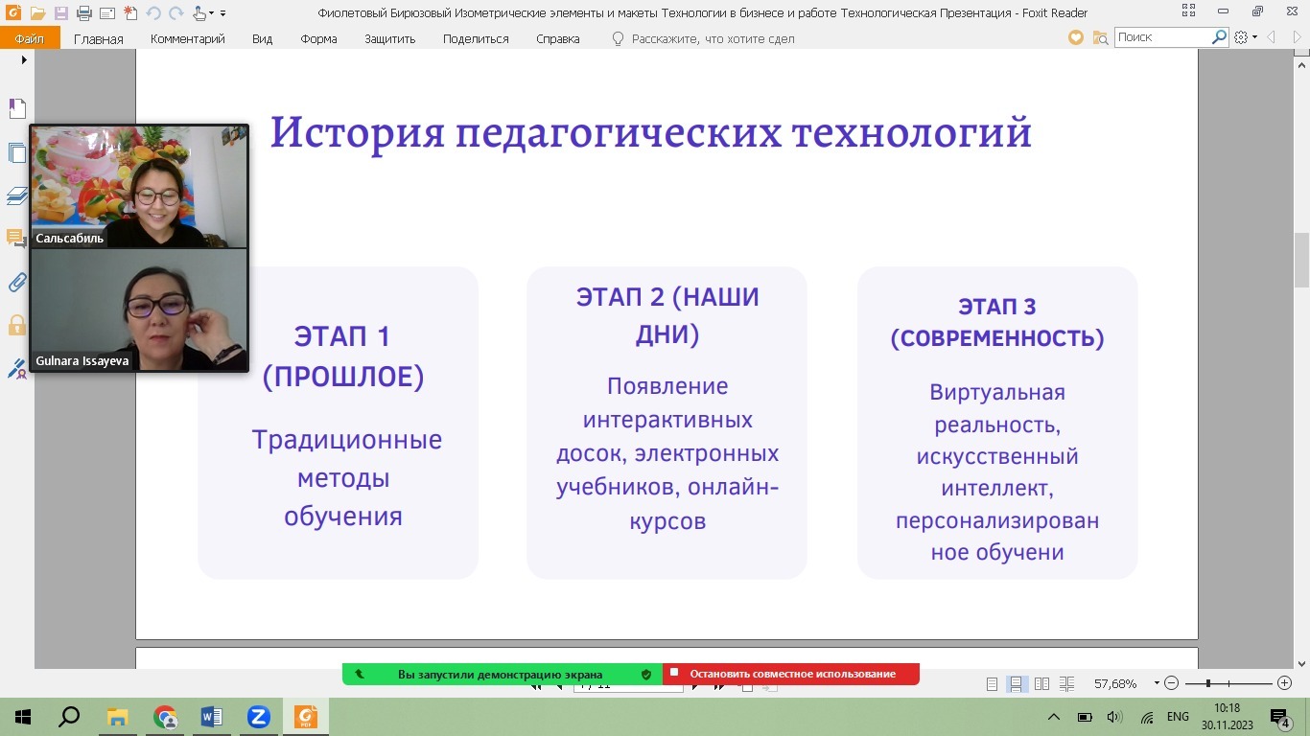
Task: Open the Комментарий ribbon tab
Action: (x=187, y=39)
